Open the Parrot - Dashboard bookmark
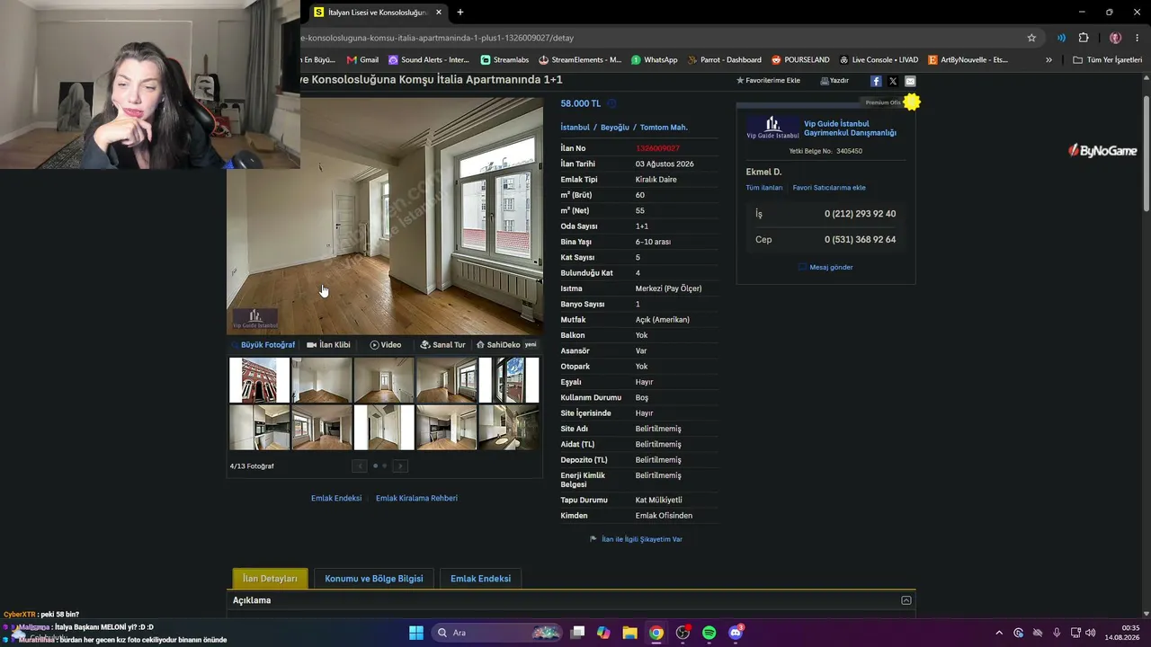The width and height of the screenshot is (1151, 647). pos(724,60)
